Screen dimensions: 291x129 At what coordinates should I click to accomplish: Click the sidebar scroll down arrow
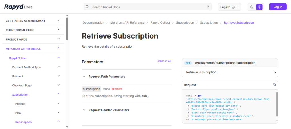(67, 127)
